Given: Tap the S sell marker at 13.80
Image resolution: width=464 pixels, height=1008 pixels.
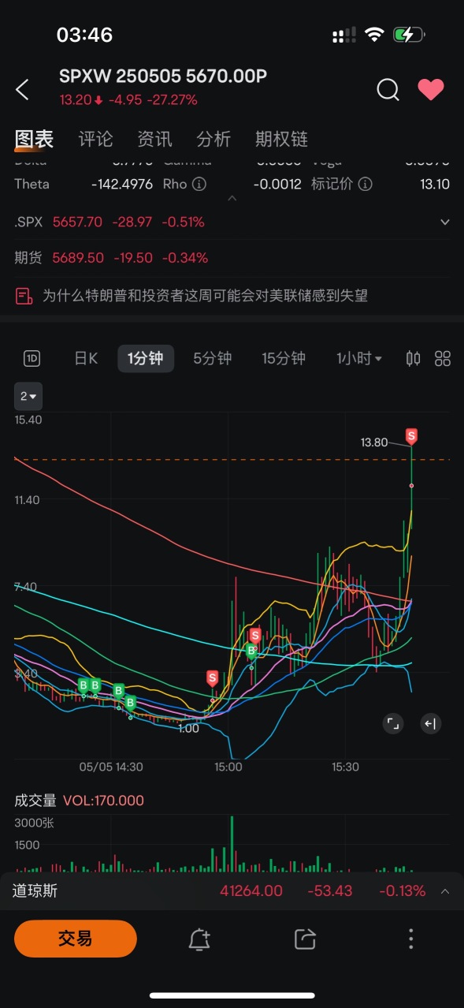Looking at the screenshot, I should click(x=411, y=435).
